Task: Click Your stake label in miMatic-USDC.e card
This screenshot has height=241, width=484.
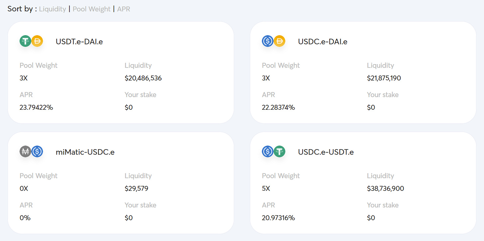Action: tap(141, 205)
